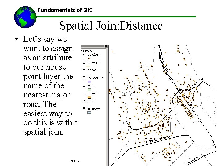This screenshot has height=166, width=222.
Task: Select the fire_perim-87 layer name
Action: [x=95, y=78]
